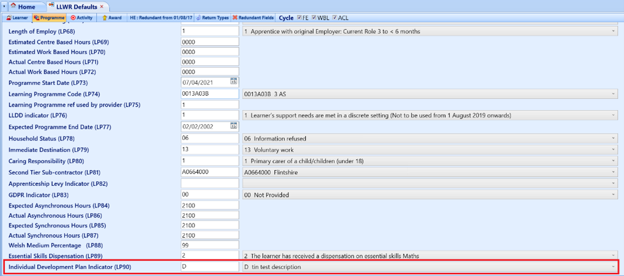The image size is (624, 276).
Task: Click the Immediate Destination code field
Action: (210, 150)
